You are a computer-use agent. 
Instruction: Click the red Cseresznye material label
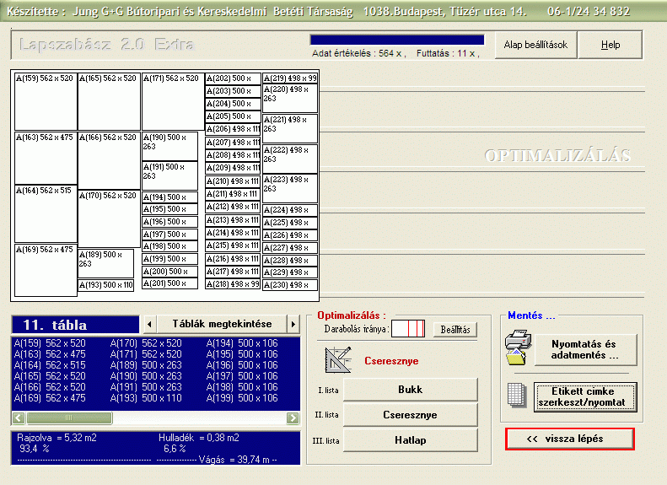(391, 361)
